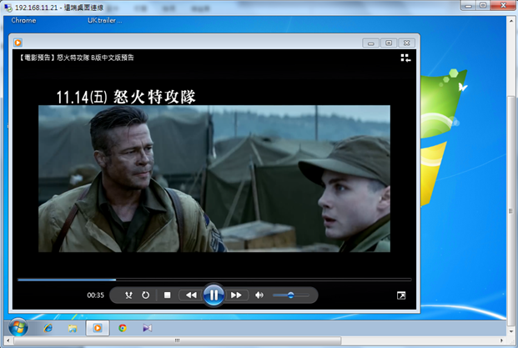
Task: Click horizontal scrollbar left arrow
Action: coord(8,340)
